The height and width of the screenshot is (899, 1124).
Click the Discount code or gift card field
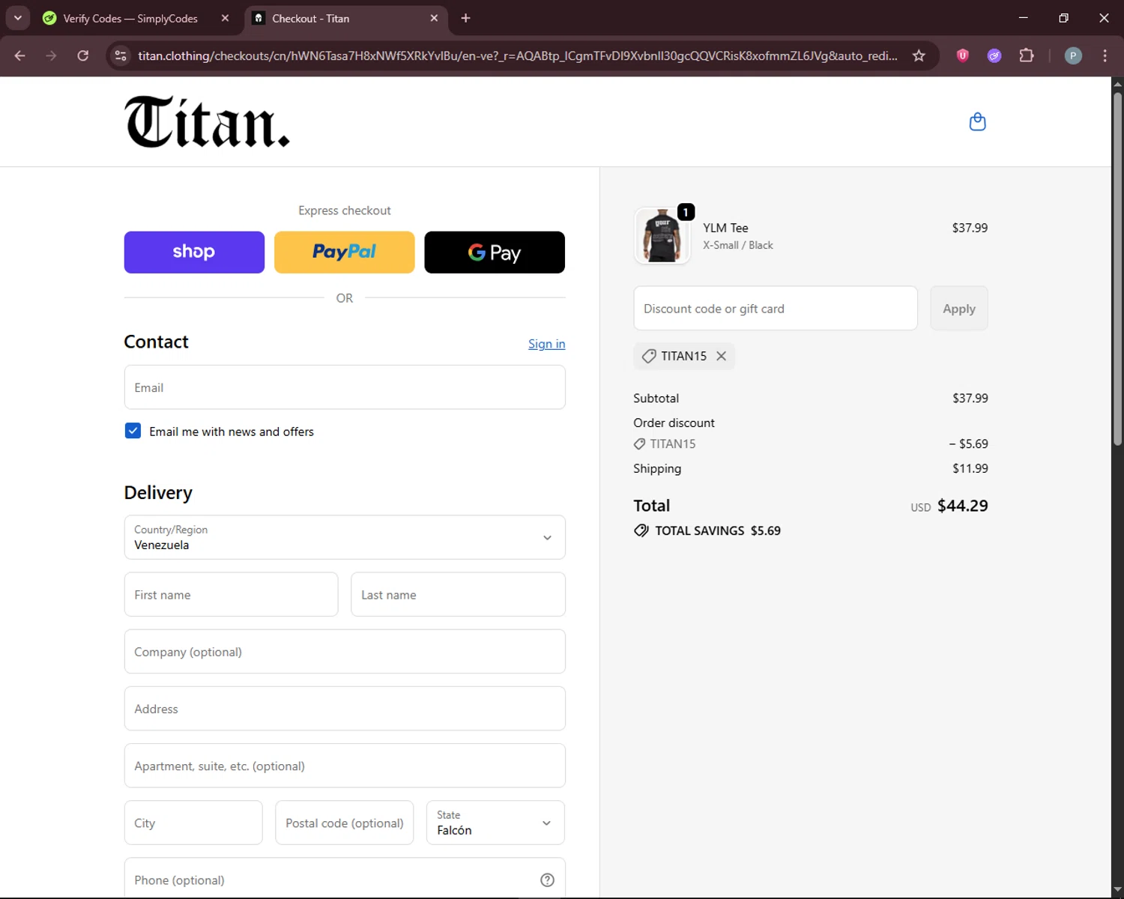click(x=776, y=308)
